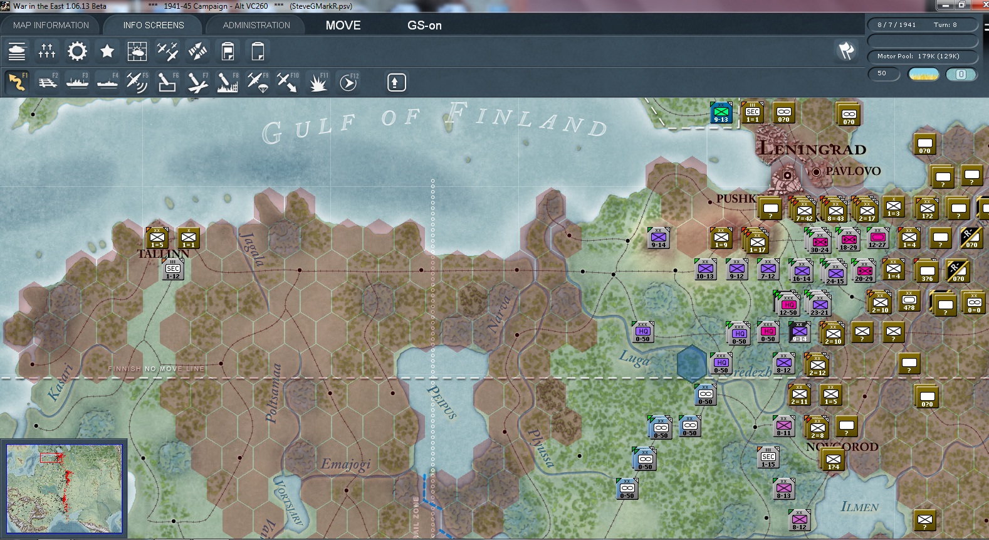
Task: Select the pink 8-11 infantry unit
Action: click(783, 426)
